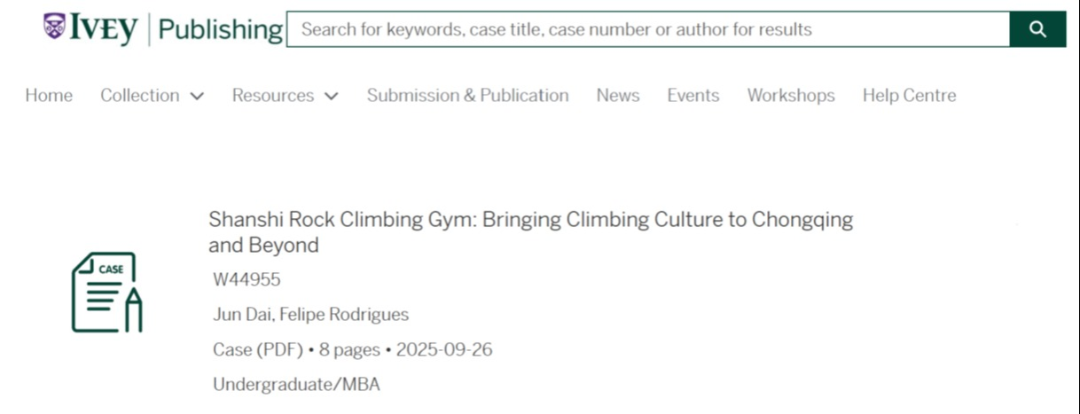Viewport: 1080px width, 414px height.
Task: Expand the Resources dropdown chevron
Action: 332,96
